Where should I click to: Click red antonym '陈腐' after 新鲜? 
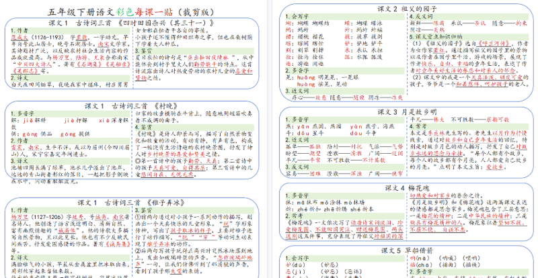coord(438,24)
